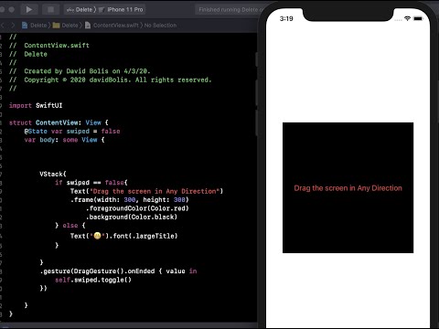The image size is (439, 329).
Task: Open Delete folder in breadcrumb
Action: pos(70,26)
